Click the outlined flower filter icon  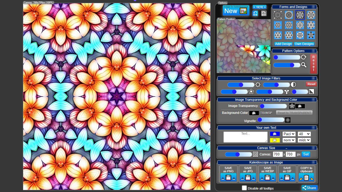(251, 92)
